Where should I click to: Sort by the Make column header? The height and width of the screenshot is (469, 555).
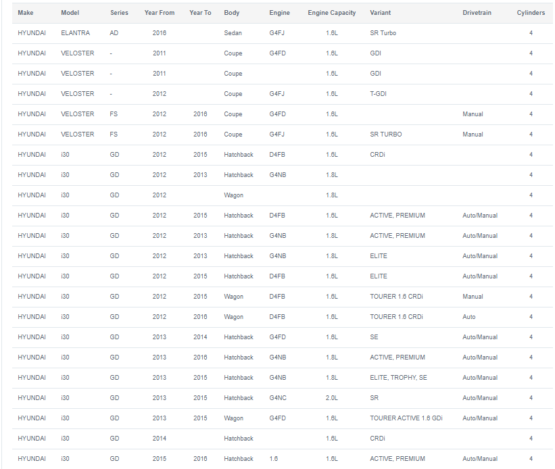click(x=26, y=13)
